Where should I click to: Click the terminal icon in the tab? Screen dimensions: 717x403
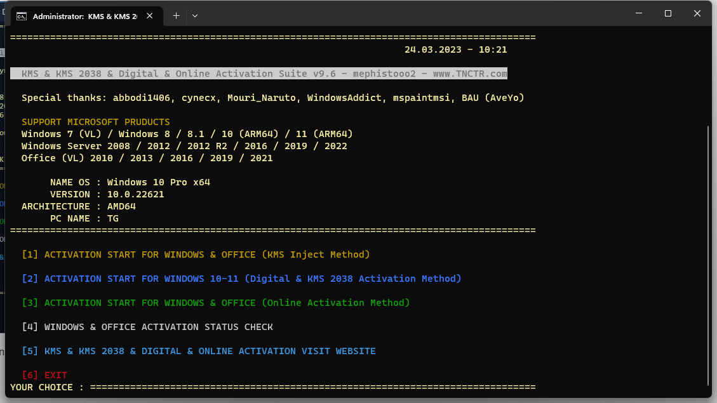[x=22, y=17]
